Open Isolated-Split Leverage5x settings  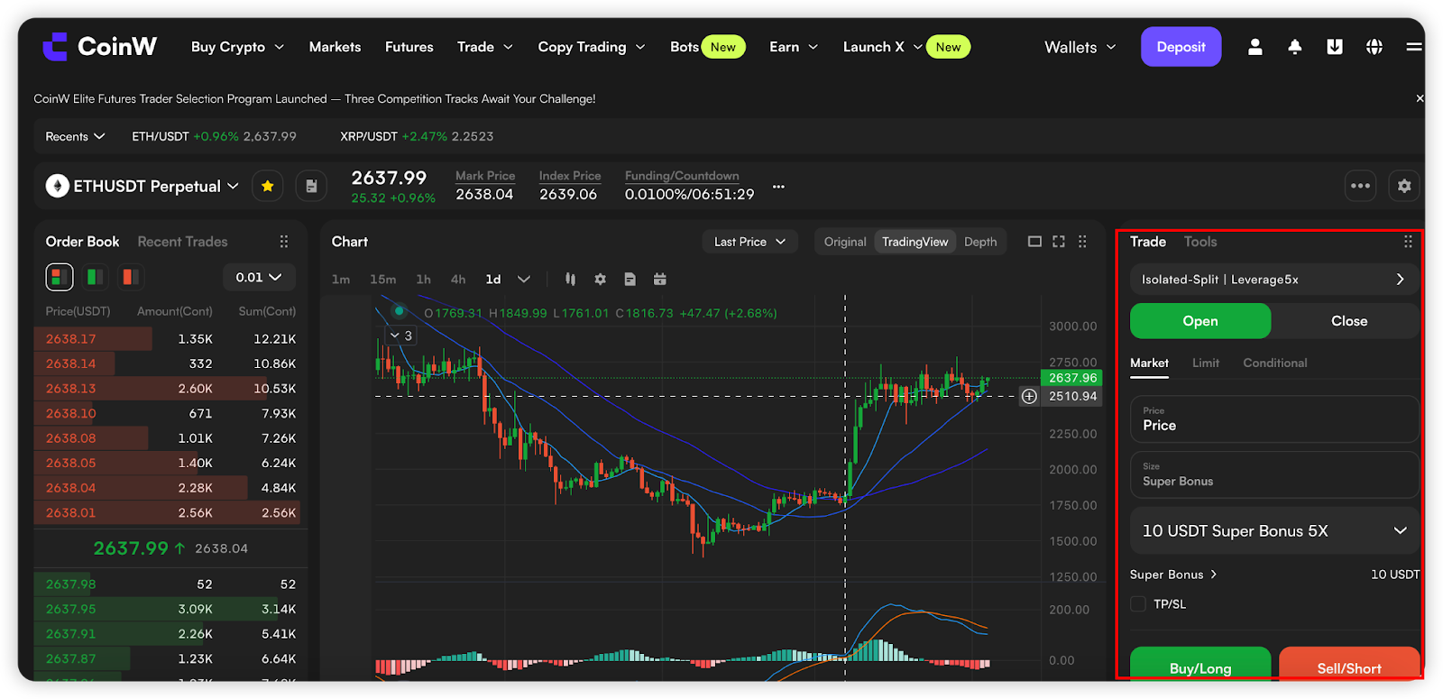[1273, 280]
